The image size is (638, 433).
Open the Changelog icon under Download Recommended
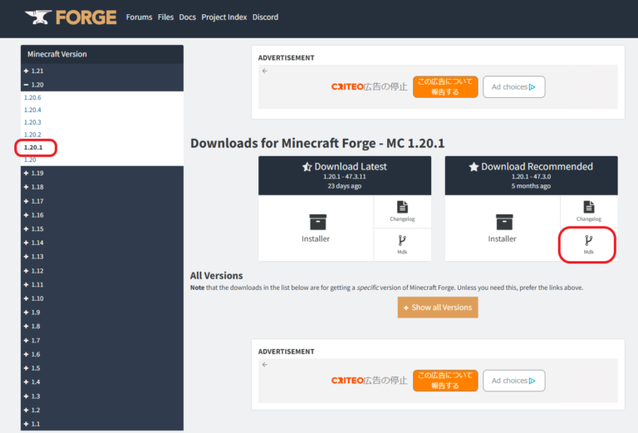[x=588, y=210]
